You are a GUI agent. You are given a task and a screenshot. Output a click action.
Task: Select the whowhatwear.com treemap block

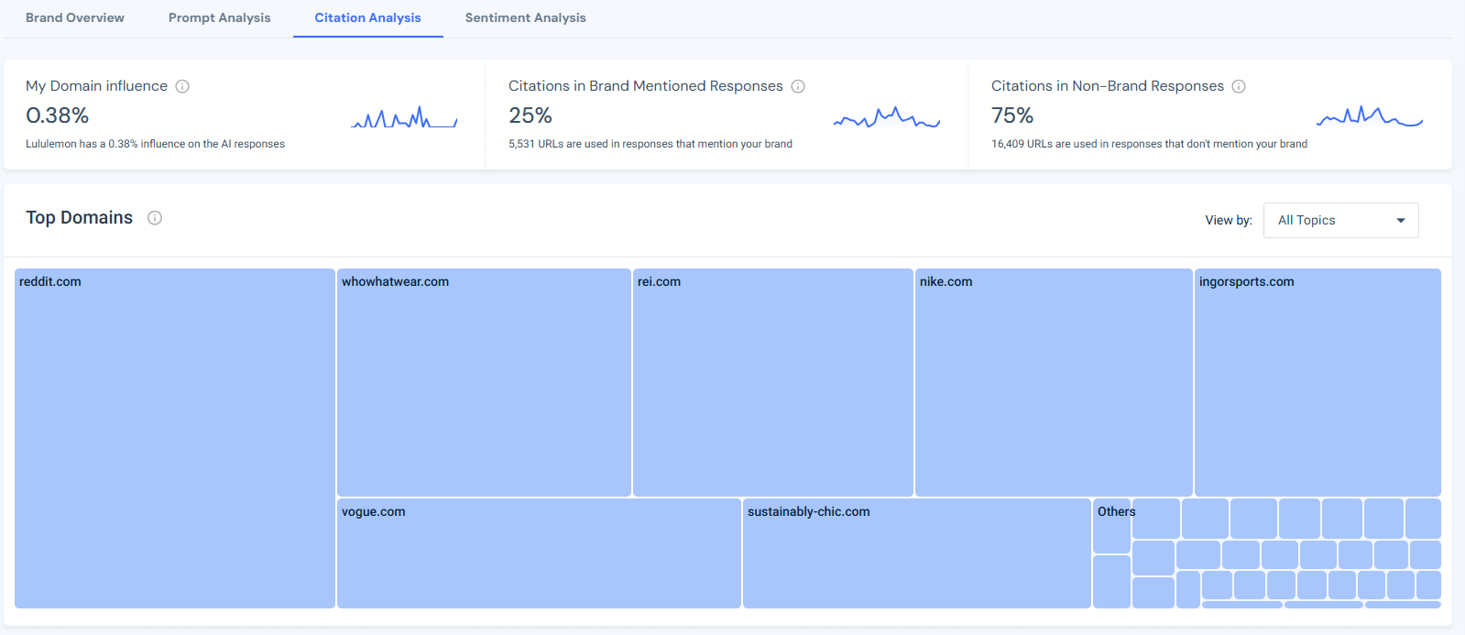[x=484, y=382]
